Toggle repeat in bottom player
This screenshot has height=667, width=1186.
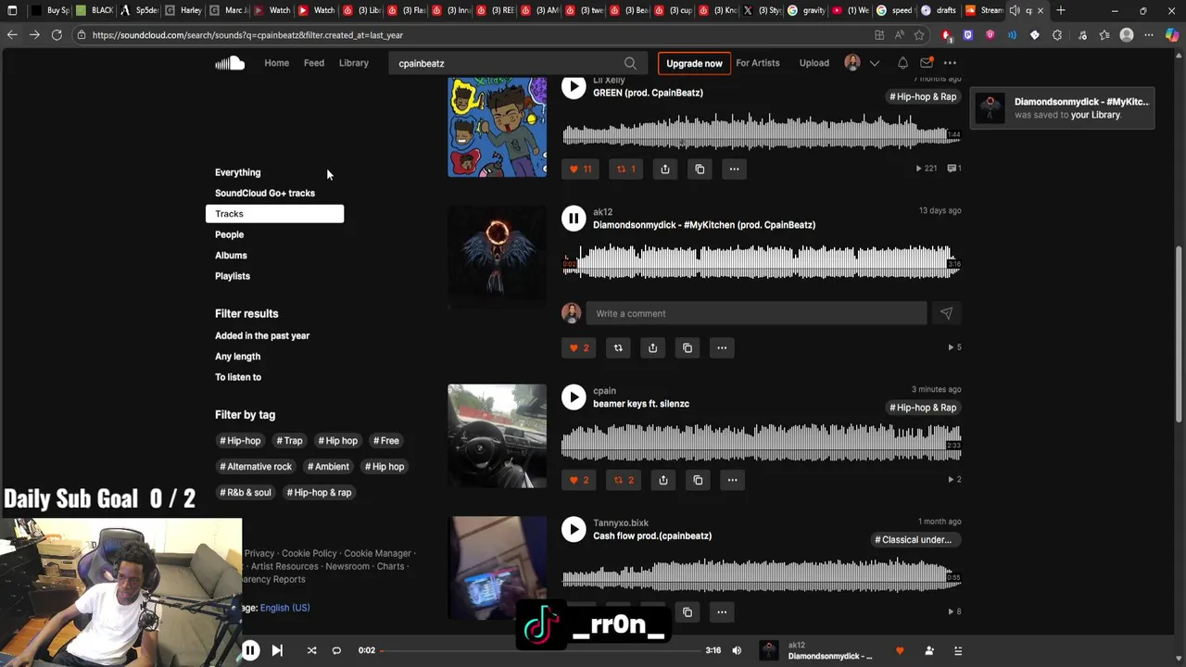tap(336, 650)
